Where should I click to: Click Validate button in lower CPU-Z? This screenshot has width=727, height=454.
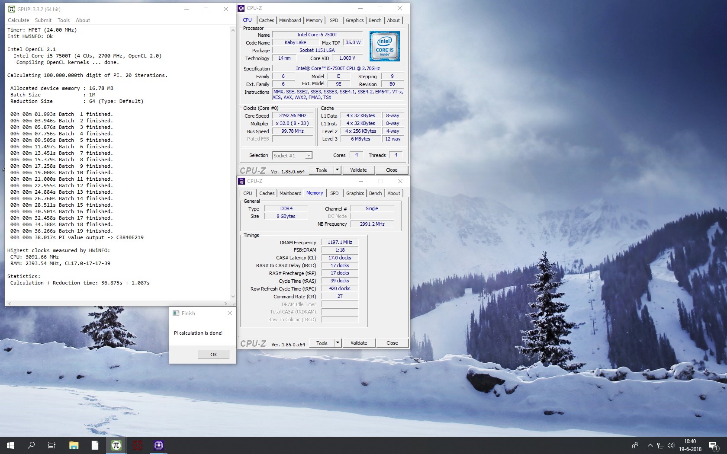pyautogui.click(x=359, y=343)
